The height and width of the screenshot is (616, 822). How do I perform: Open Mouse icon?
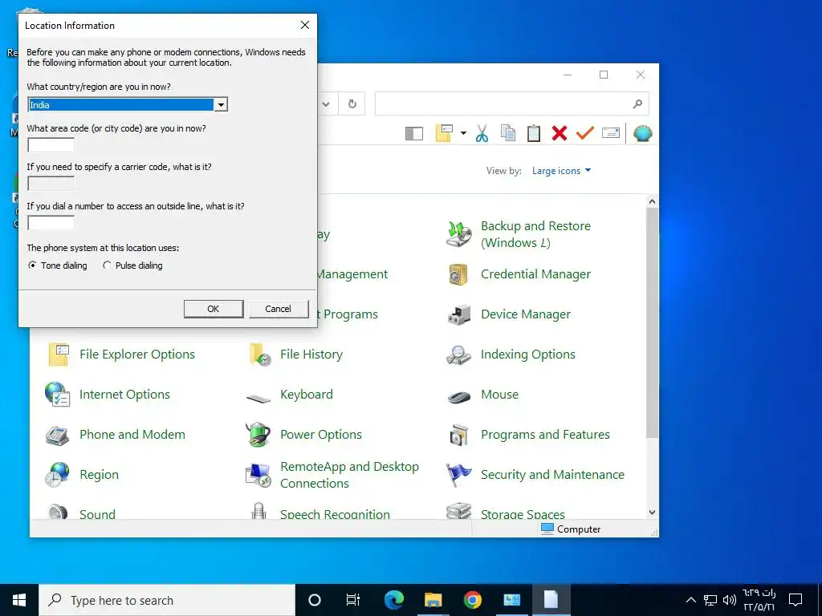458,396
